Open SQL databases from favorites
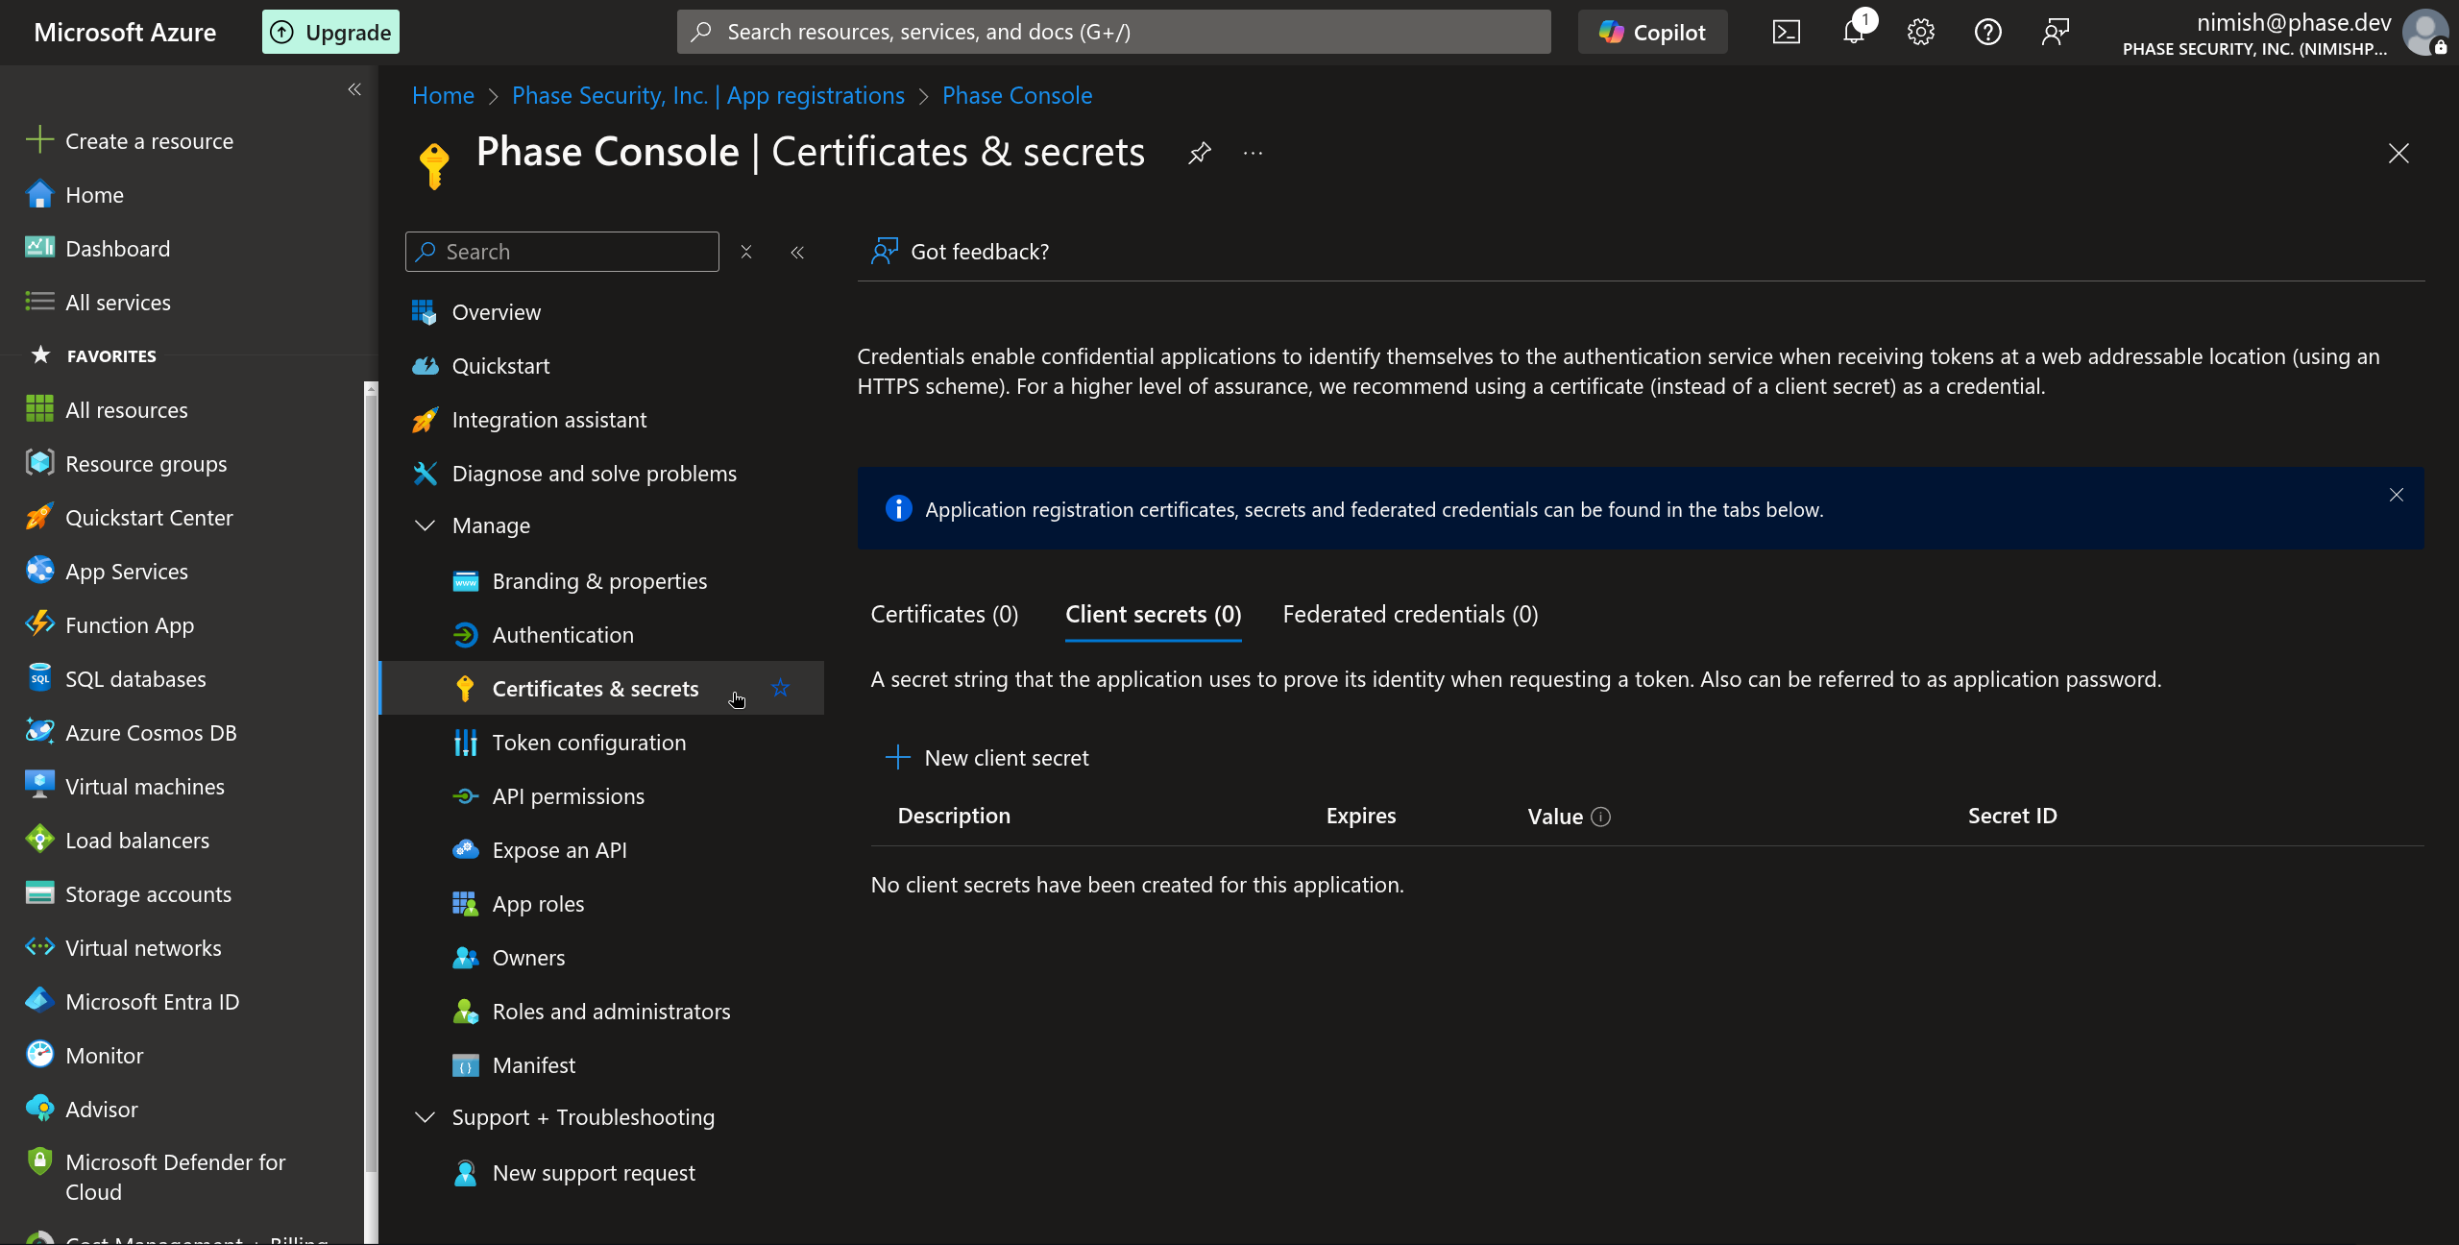The height and width of the screenshot is (1245, 2459). 135,678
